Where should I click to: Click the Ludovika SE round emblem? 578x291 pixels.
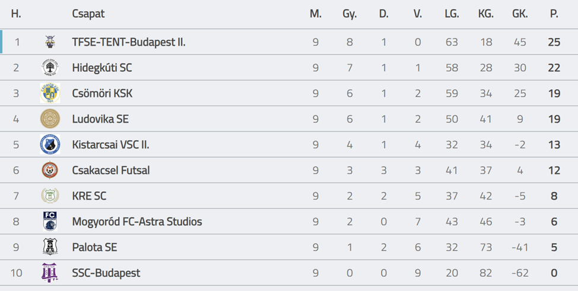50,119
